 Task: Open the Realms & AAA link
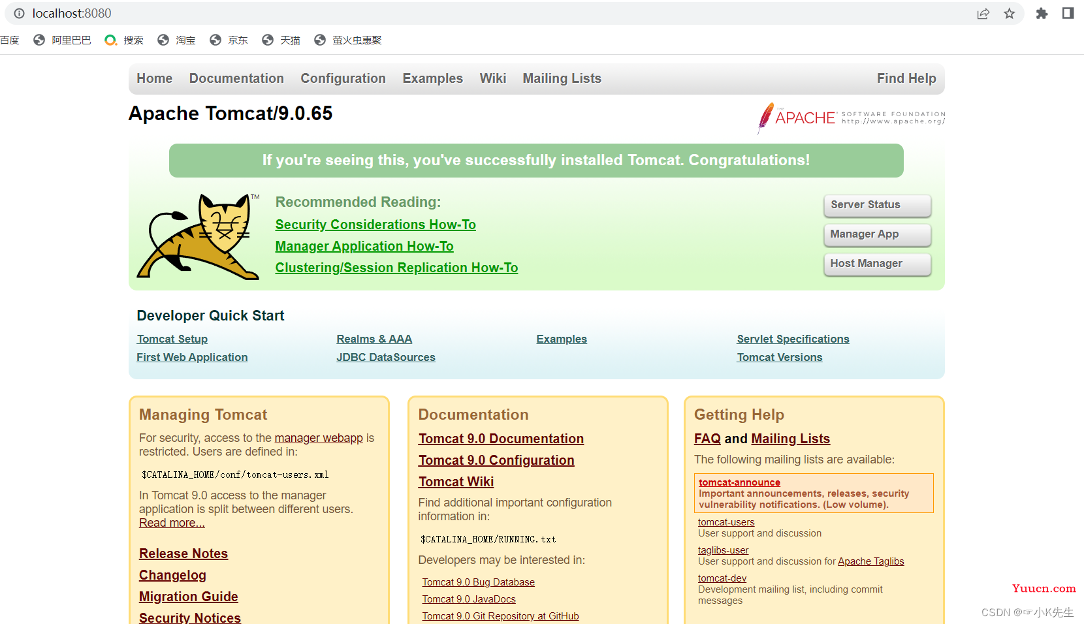(374, 339)
